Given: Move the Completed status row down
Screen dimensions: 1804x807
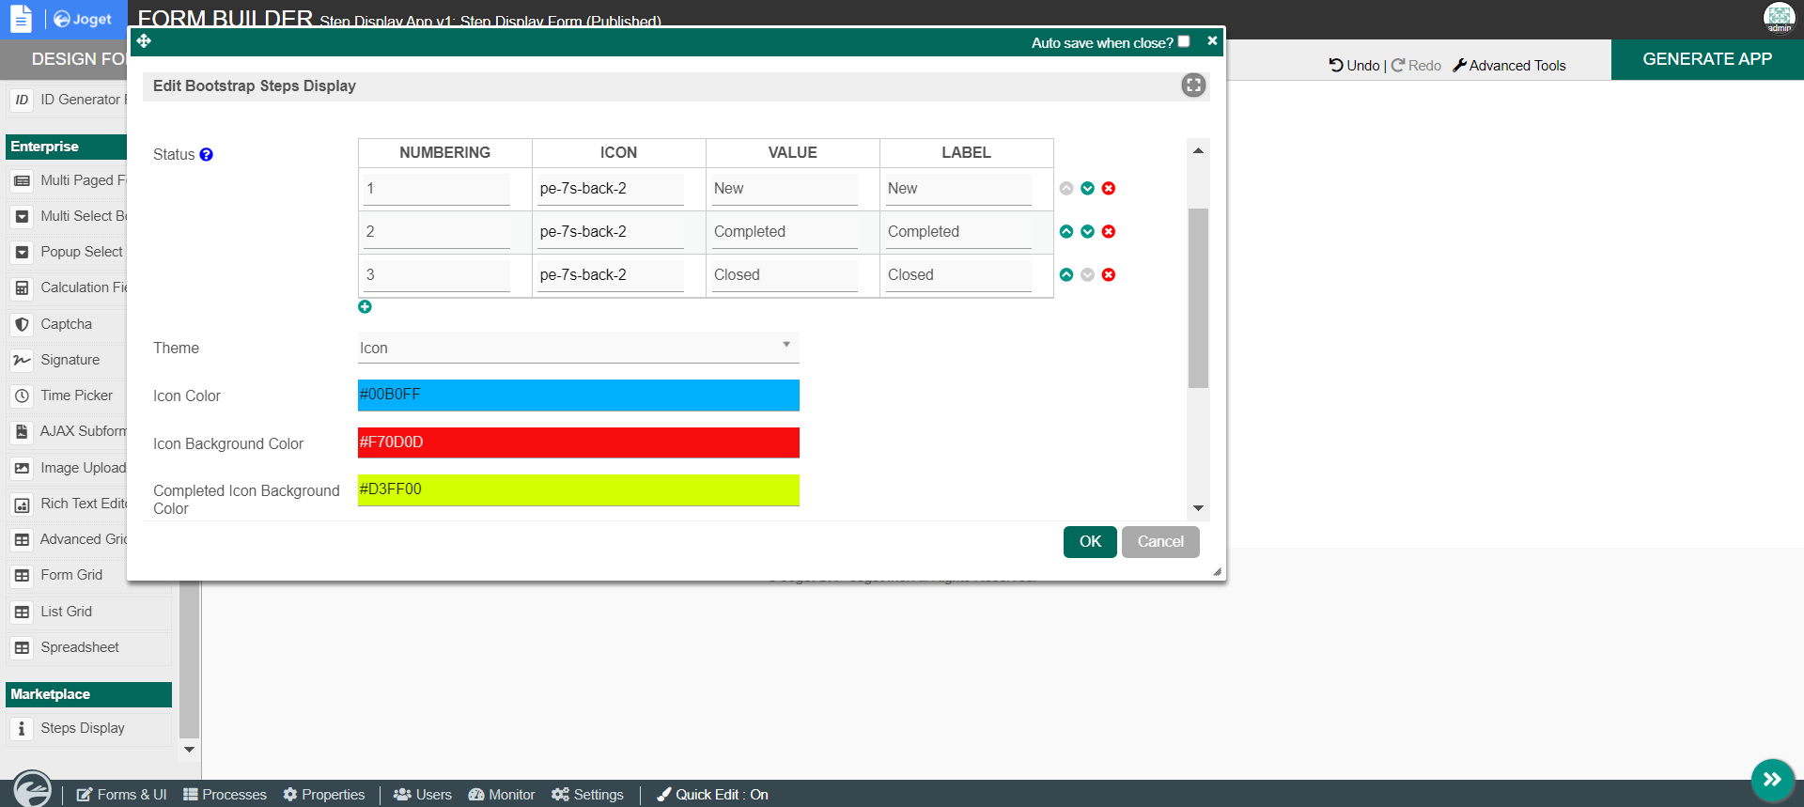Looking at the screenshot, I should click(1087, 231).
